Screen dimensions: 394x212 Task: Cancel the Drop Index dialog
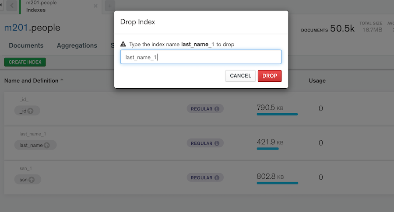pos(240,76)
